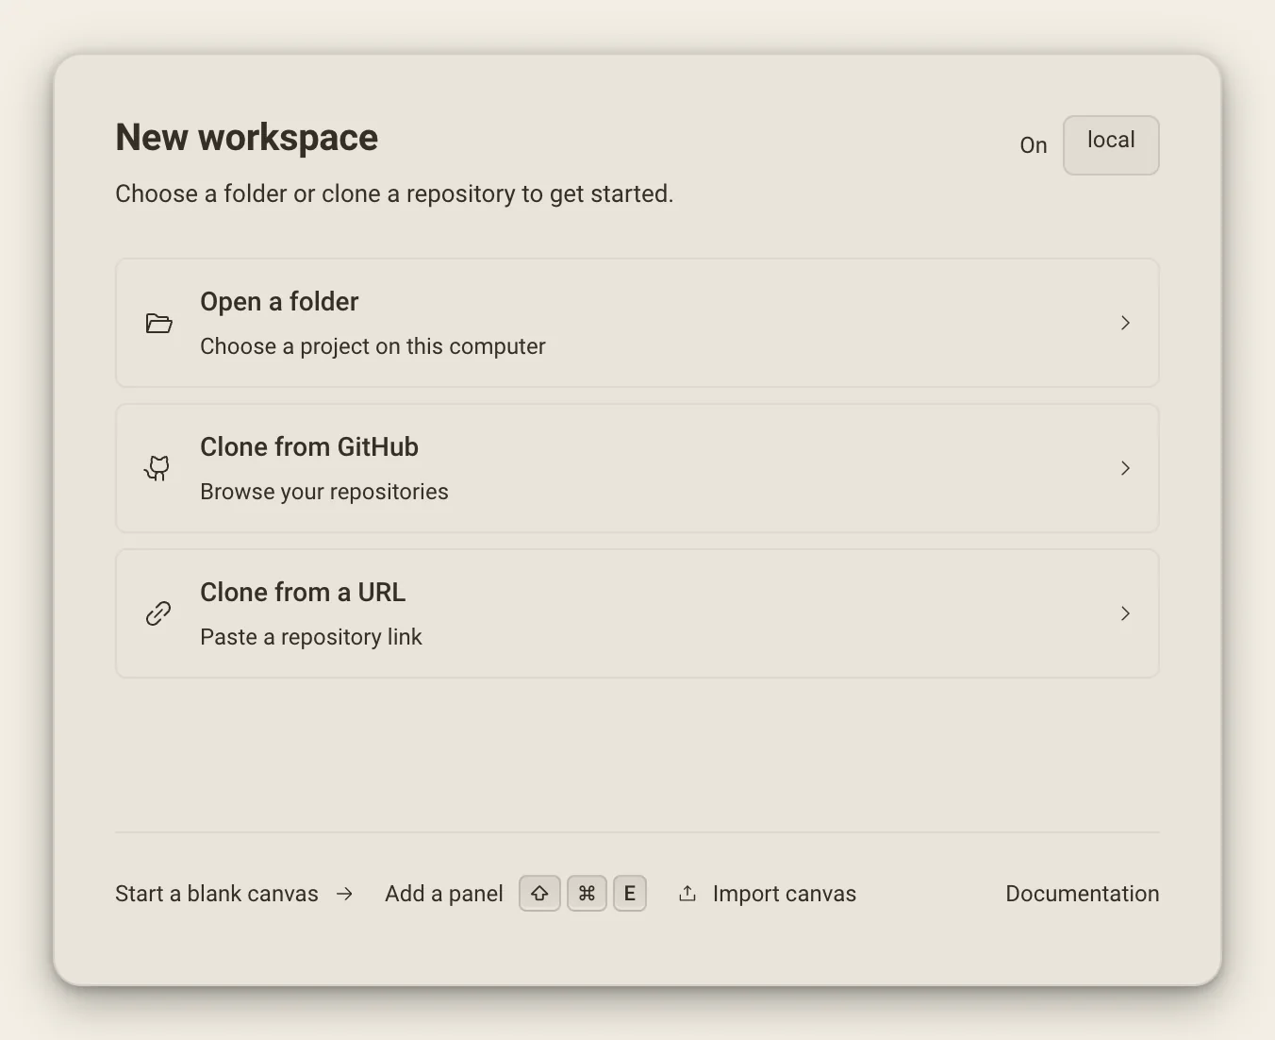Open the Documentation link

click(1083, 894)
